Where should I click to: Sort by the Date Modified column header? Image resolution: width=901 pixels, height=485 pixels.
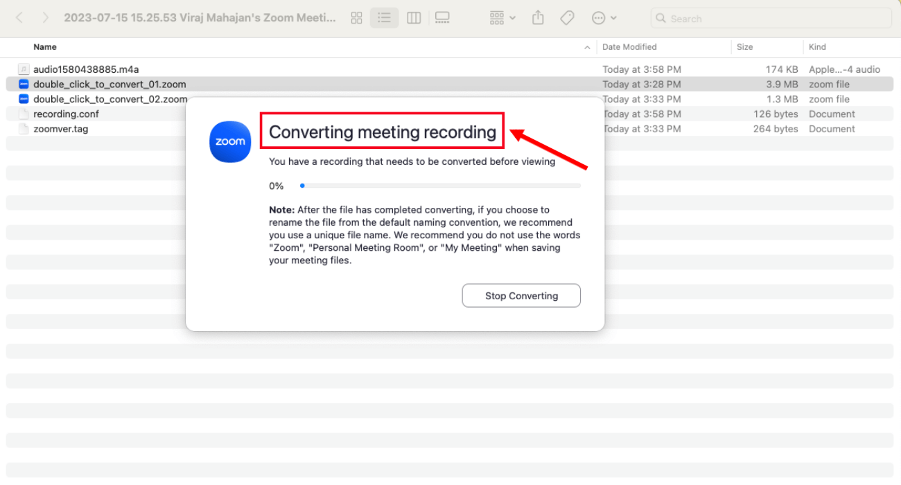[x=629, y=47]
